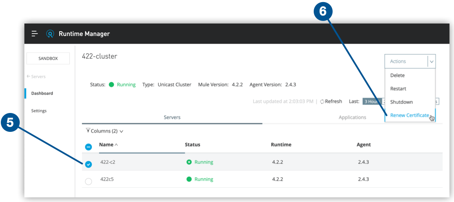Select Restart from the Actions menu
The width and height of the screenshot is (454, 202).
(398, 89)
